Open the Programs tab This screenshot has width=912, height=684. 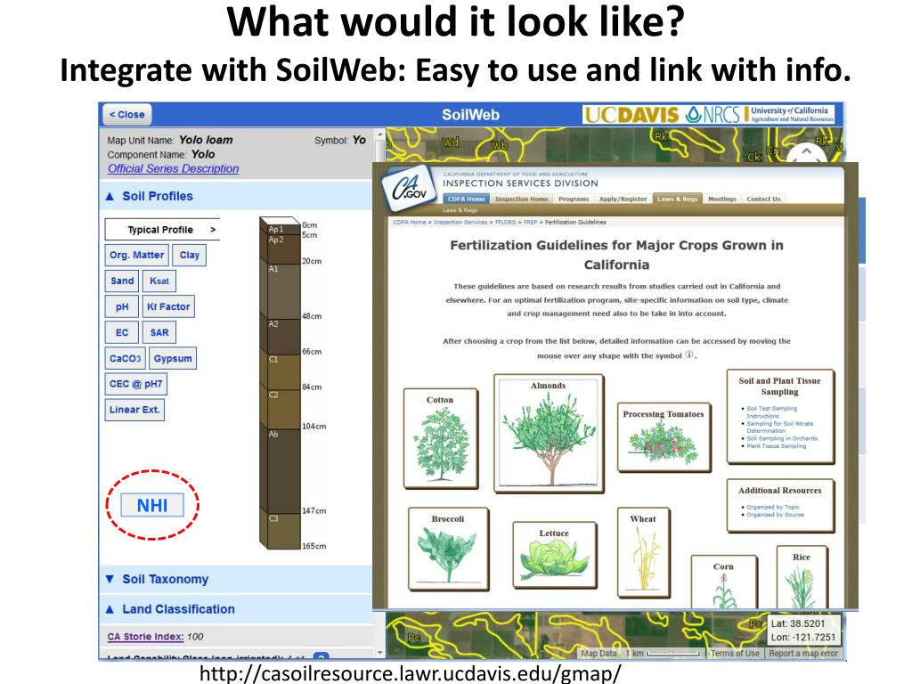point(574,199)
